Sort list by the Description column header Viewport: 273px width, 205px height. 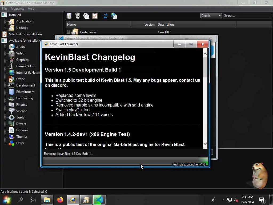(x=196, y=25)
